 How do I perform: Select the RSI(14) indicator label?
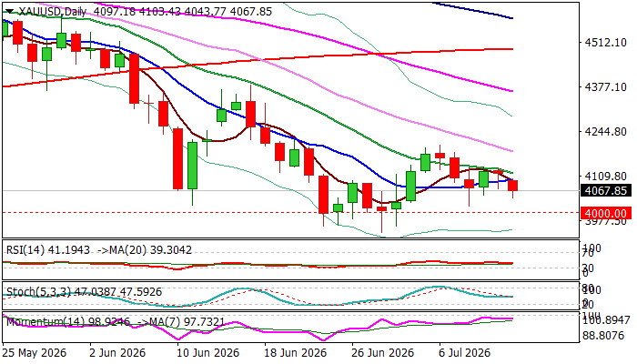coord(25,250)
